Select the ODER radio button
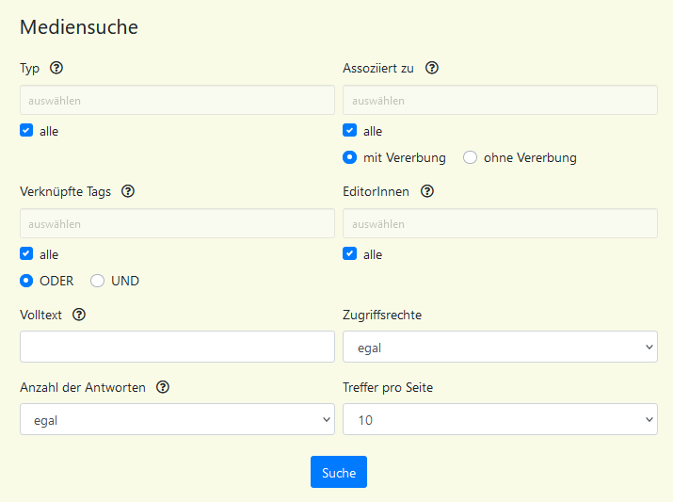The width and height of the screenshot is (673, 502). pyautogui.click(x=26, y=281)
